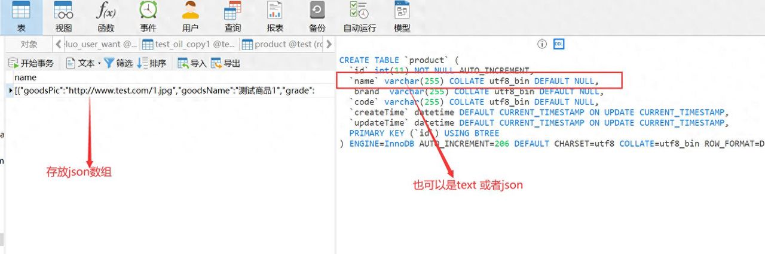Image resolution: width=765 pixels, height=254 pixels.
Task: Click the 排序 sort button
Action: pos(152,63)
